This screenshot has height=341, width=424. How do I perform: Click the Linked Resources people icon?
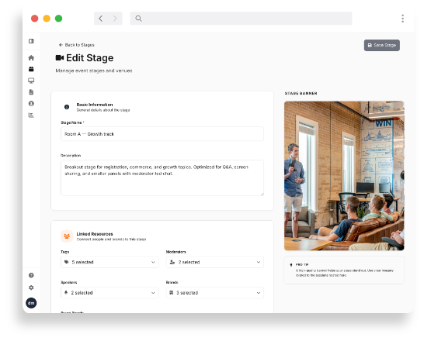[67, 236]
